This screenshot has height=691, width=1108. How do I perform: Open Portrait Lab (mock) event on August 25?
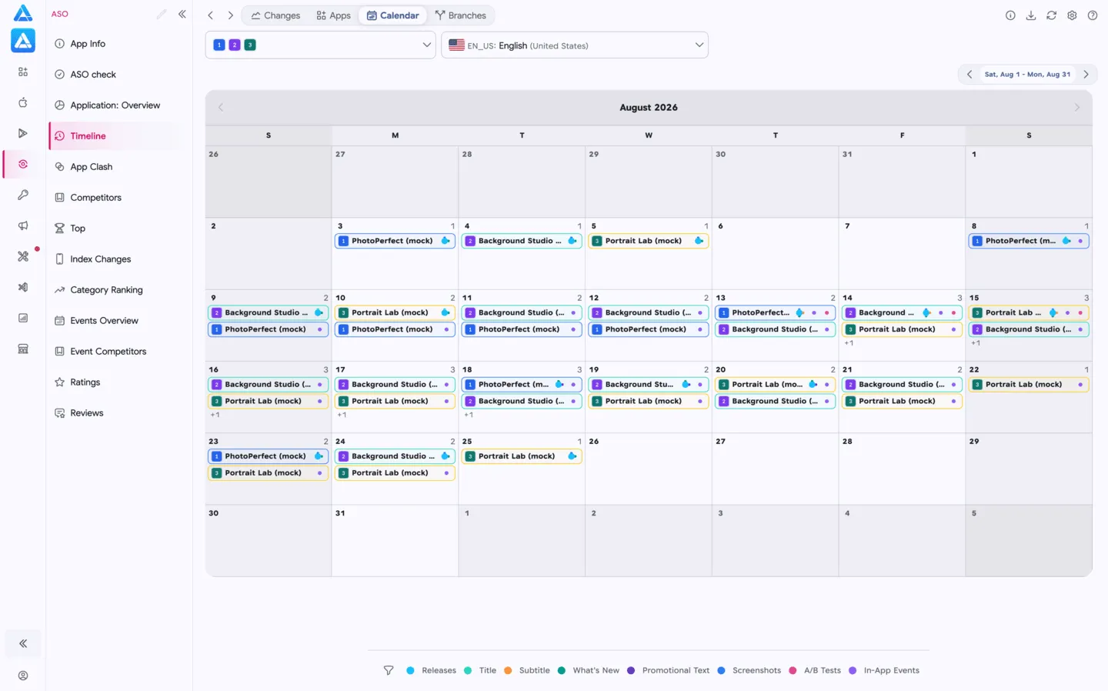pos(522,456)
